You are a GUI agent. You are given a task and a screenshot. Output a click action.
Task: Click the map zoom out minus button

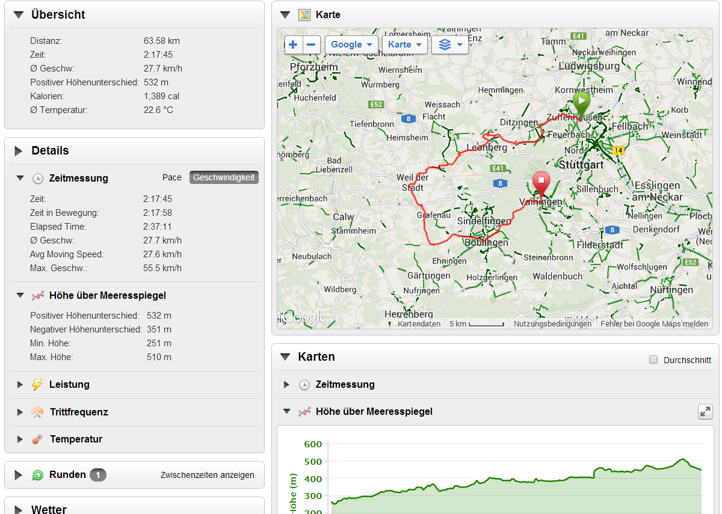[311, 44]
